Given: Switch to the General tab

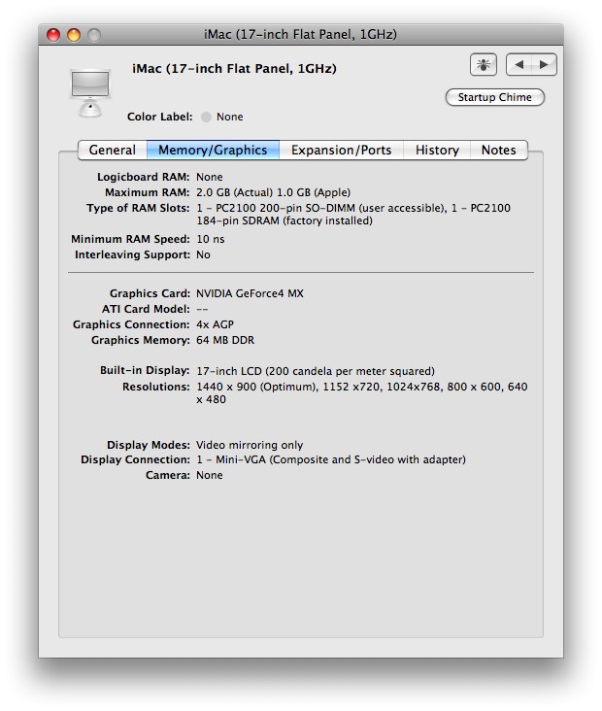Looking at the screenshot, I should point(112,151).
